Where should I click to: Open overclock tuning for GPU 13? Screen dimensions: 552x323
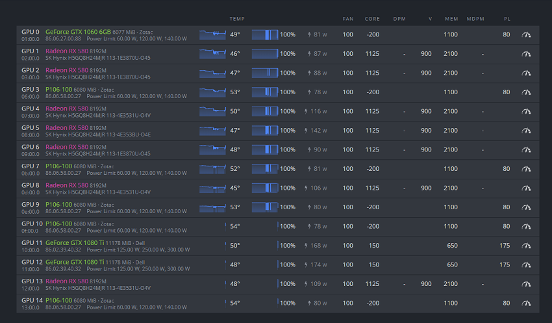click(526, 284)
